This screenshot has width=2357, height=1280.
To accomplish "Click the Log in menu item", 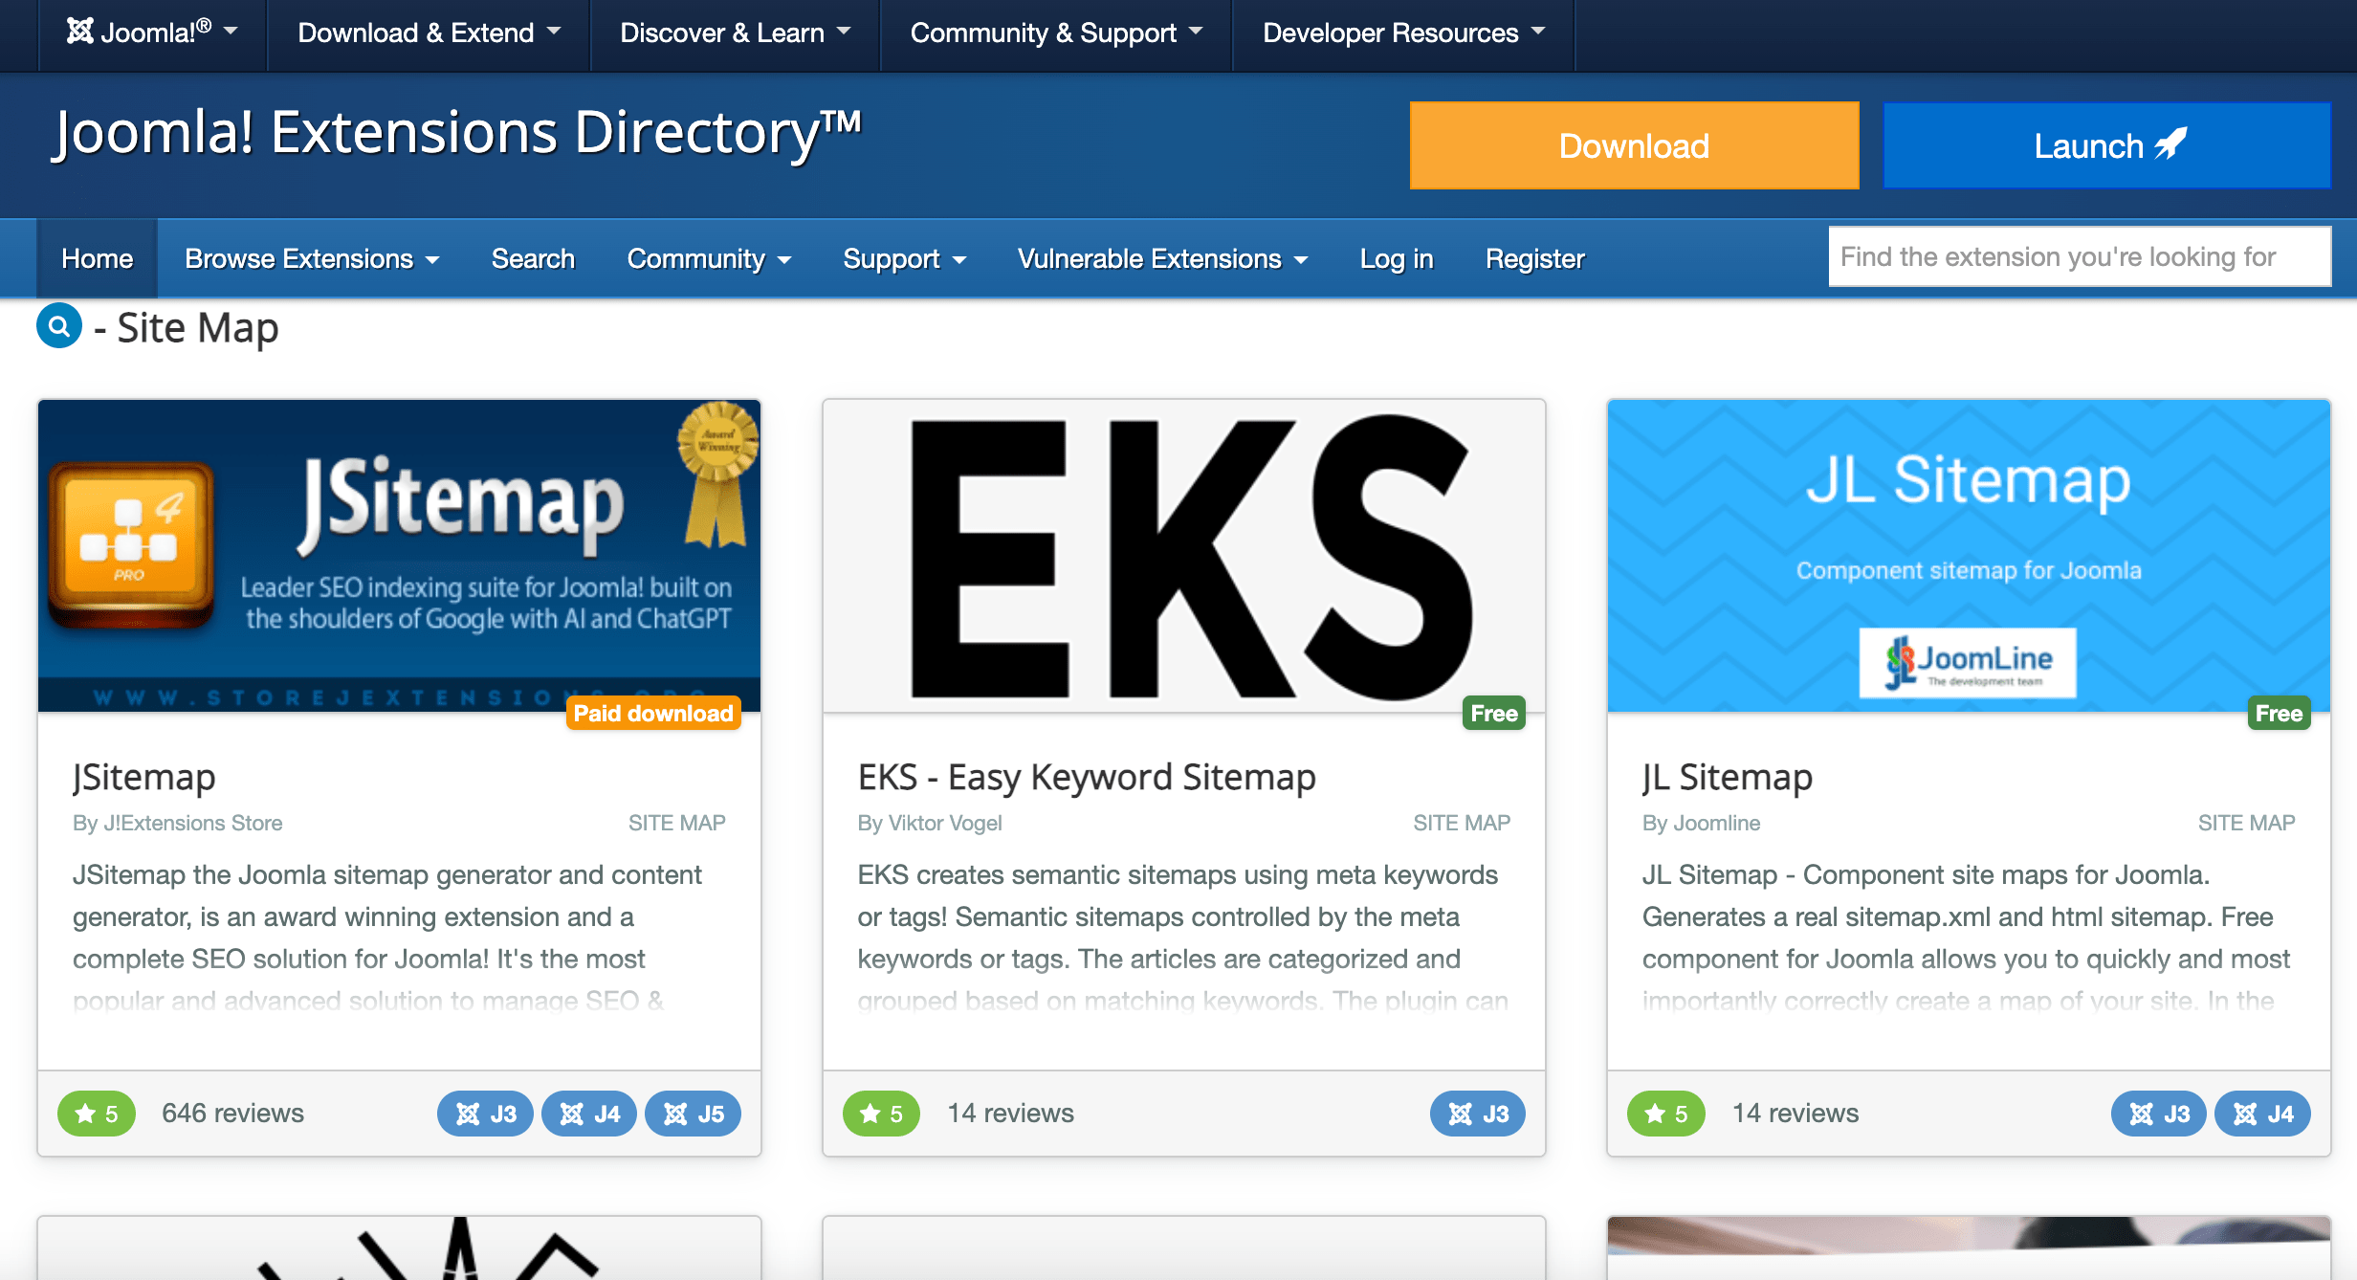I will click(x=1398, y=257).
